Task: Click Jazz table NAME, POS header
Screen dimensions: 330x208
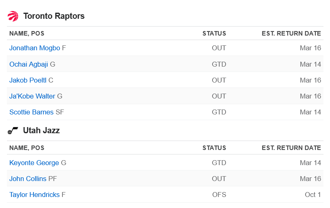Action: [27, 148]
